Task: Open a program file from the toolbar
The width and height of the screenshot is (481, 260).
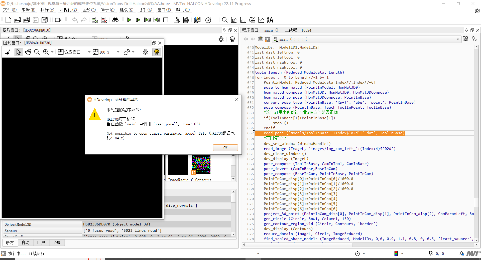Action: (18, 20)
